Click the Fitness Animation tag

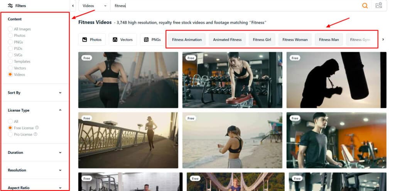[187, 39]
